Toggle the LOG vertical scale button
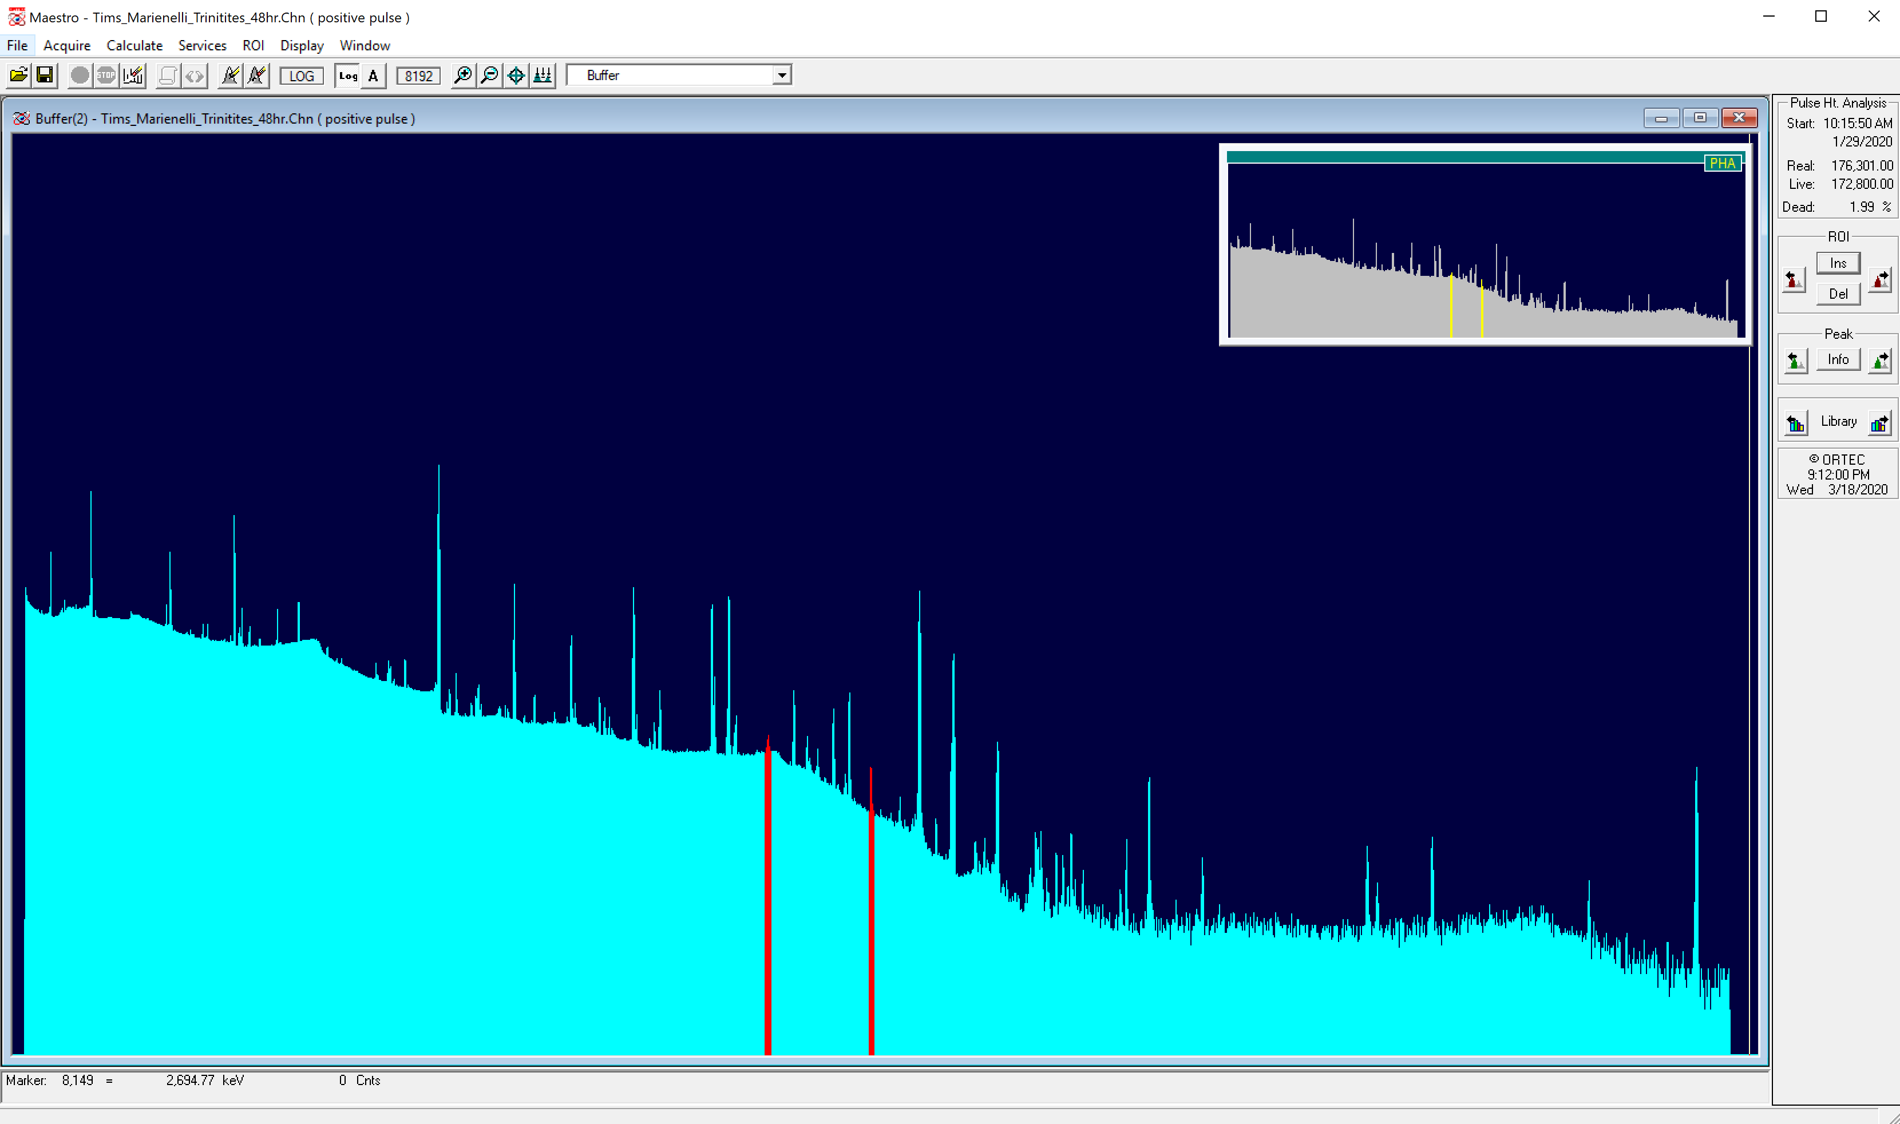This screenshot has width=1900, height=1124. (x=302, y=76)
